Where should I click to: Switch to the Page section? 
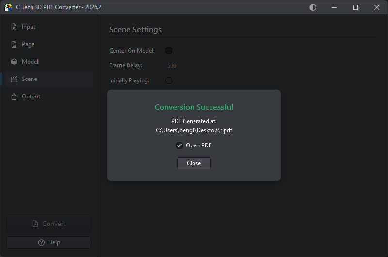49,44
